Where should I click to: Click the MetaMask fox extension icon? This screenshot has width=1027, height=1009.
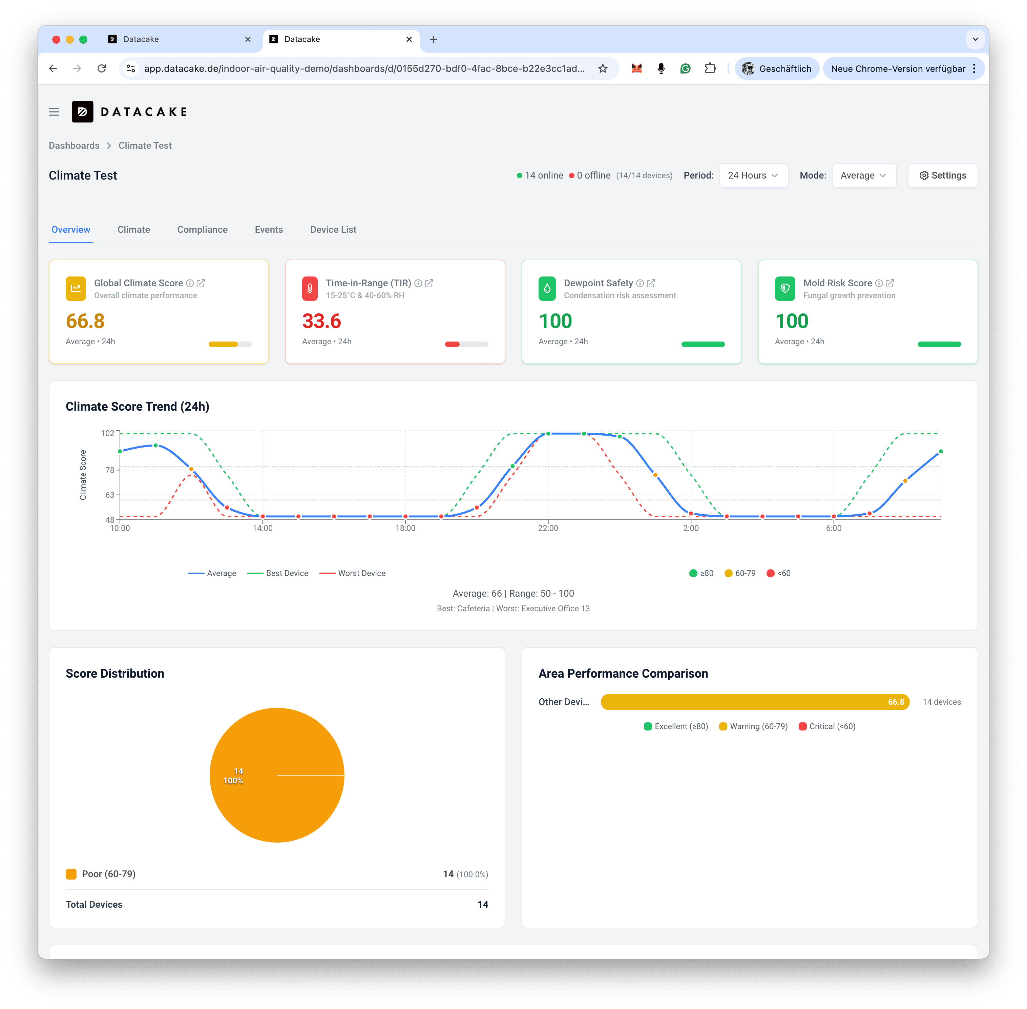pos(637,68)
